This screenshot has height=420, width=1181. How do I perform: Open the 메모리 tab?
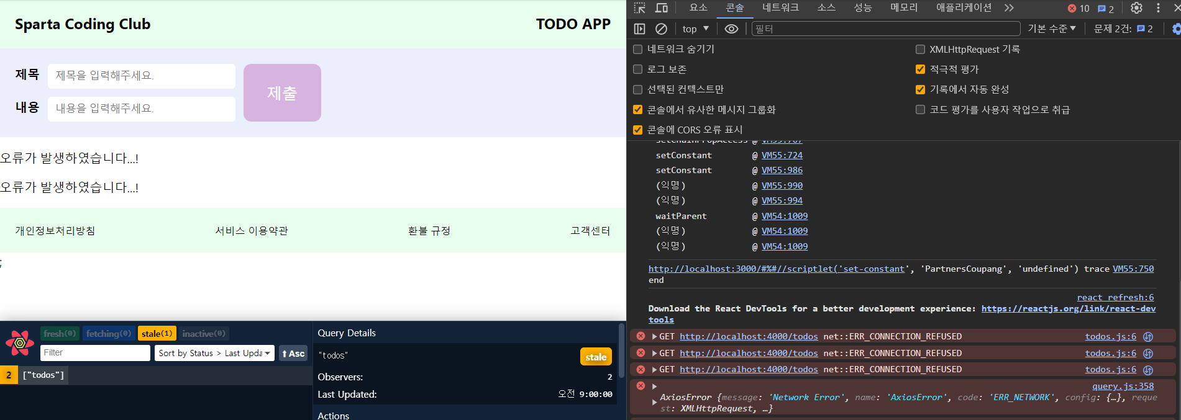[x=904, y=7]
